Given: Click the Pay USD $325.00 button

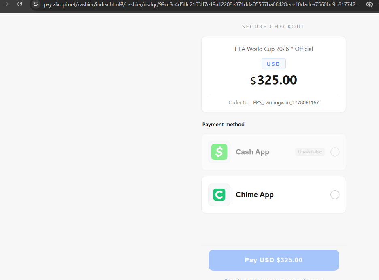Looking at the screenshot, I should click(274, 260).
